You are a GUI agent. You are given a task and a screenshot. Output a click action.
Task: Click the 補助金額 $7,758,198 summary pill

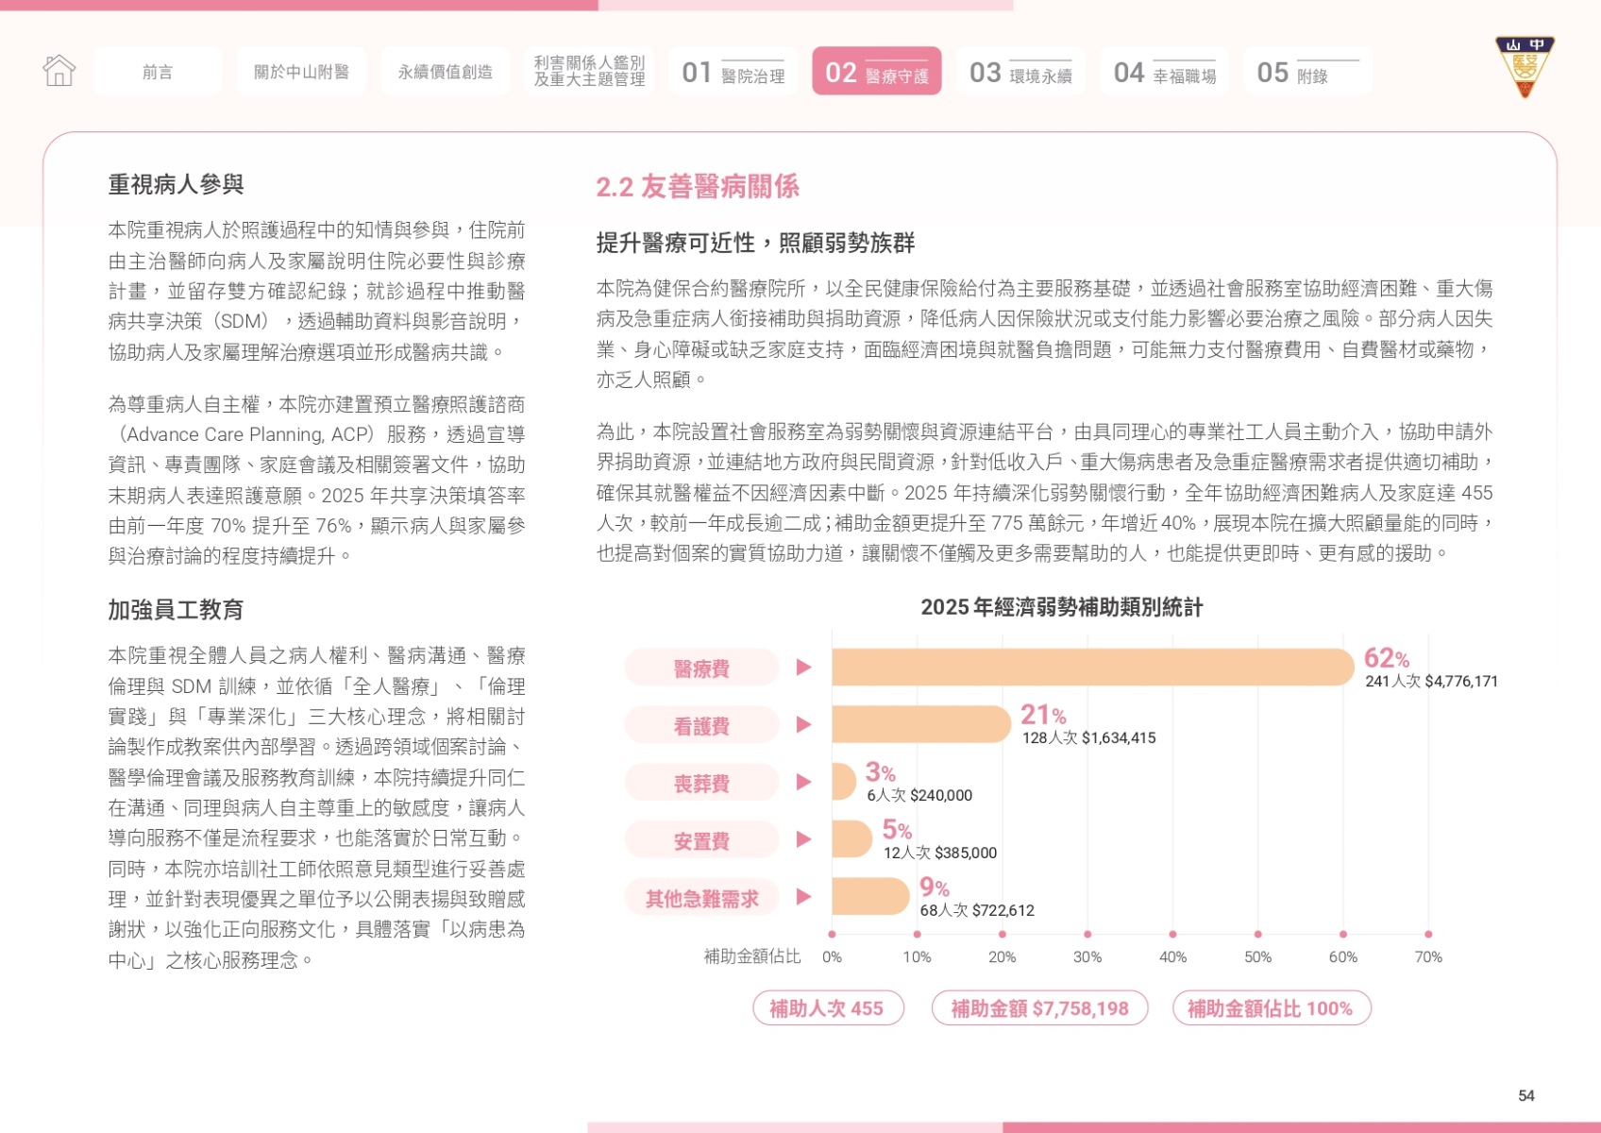click(x=1039, y=1008)
